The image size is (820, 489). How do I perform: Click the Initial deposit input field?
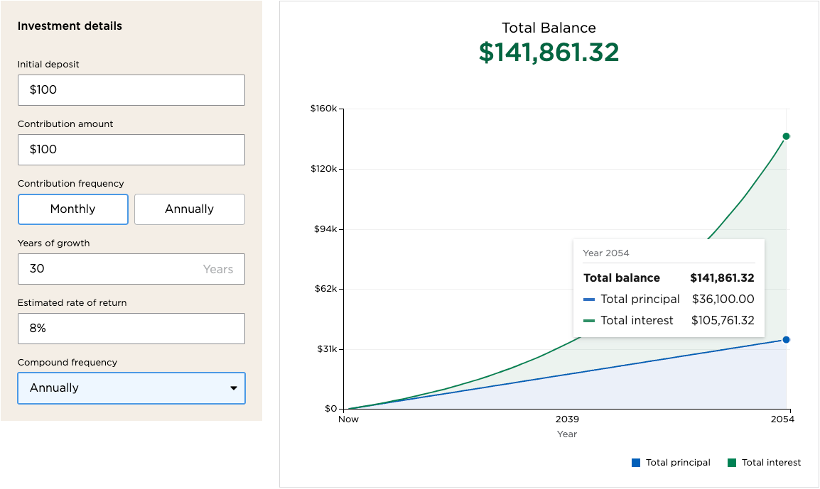pos(131,90)
